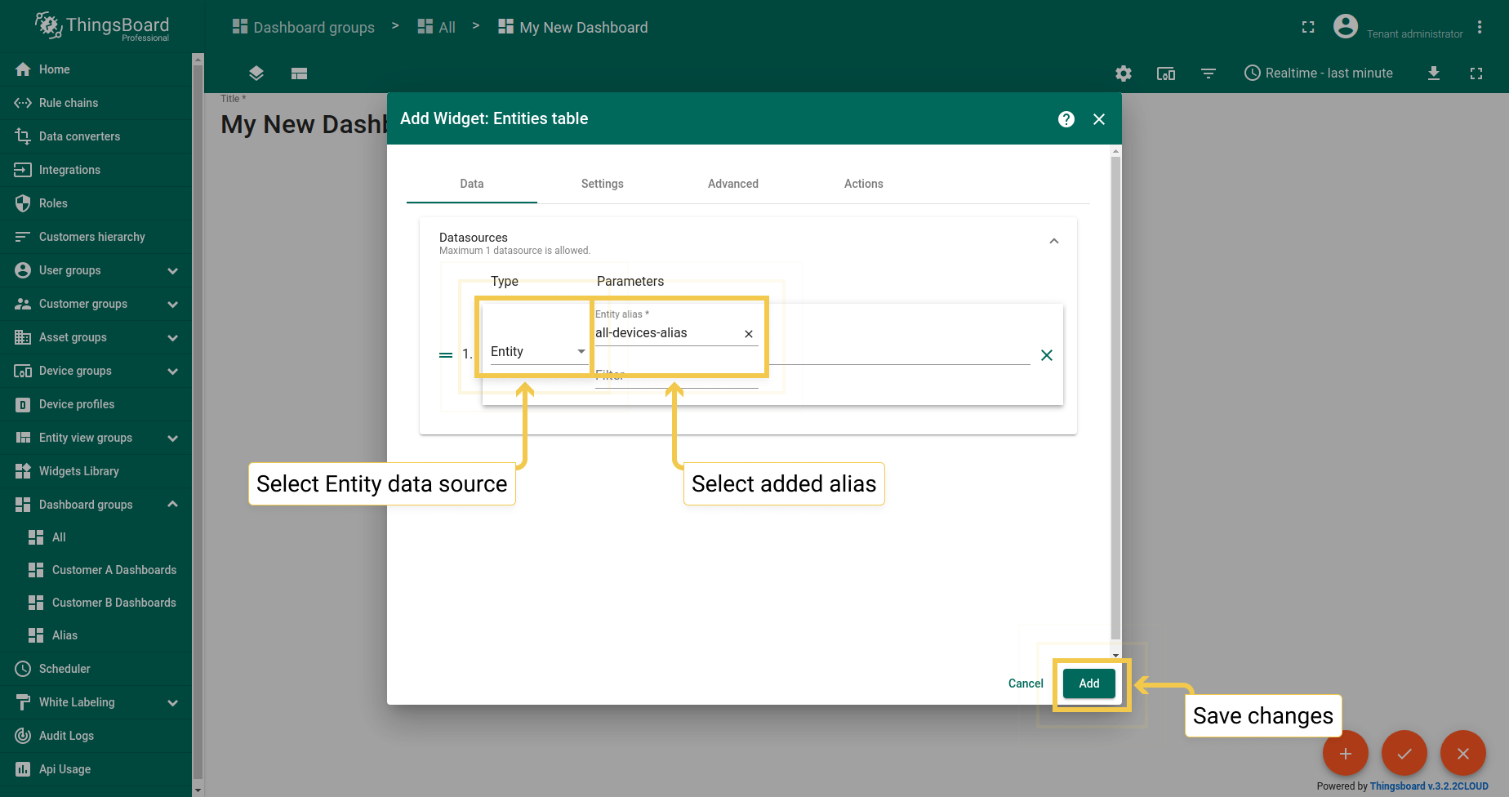This screenshot has height=797, width=1509.
Task: Open Scheduler page
Action: pos(96,669)
